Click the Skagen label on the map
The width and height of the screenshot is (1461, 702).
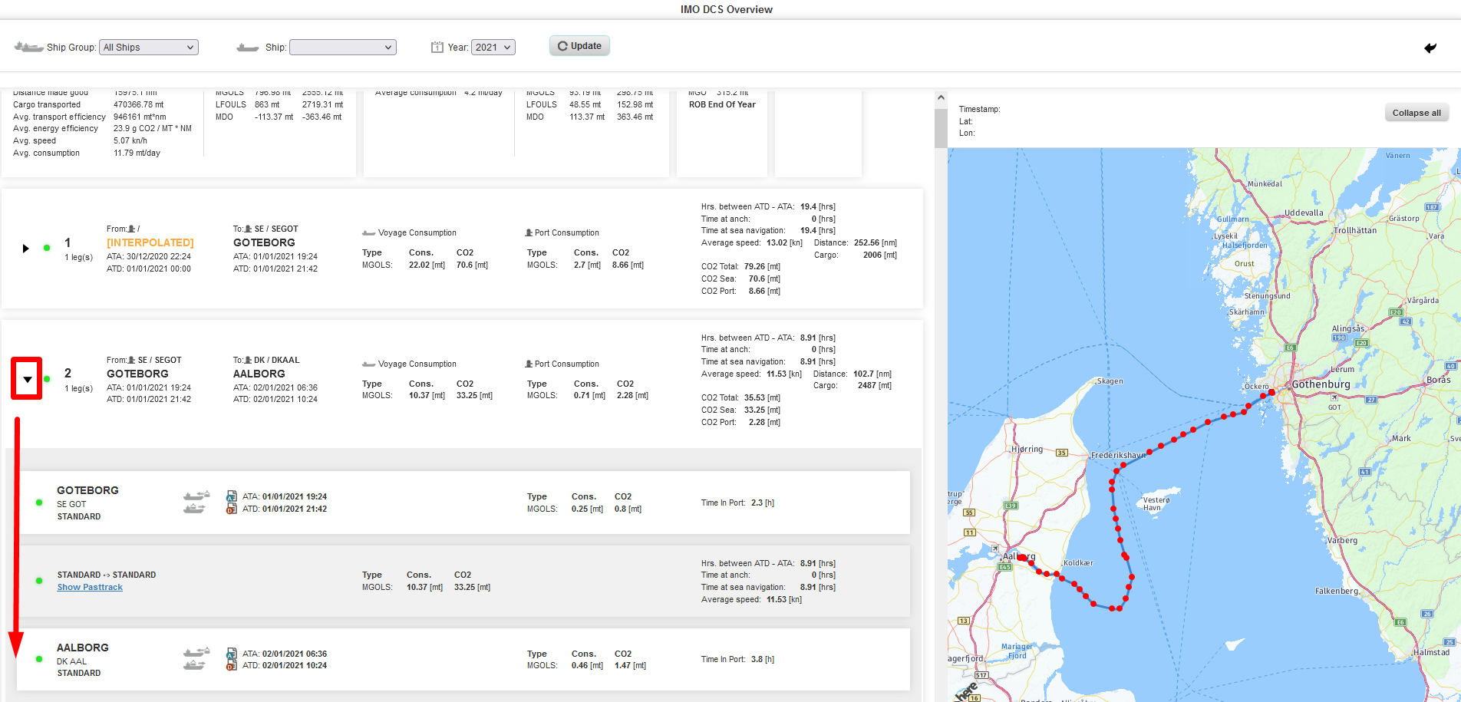coord(1110,381)
